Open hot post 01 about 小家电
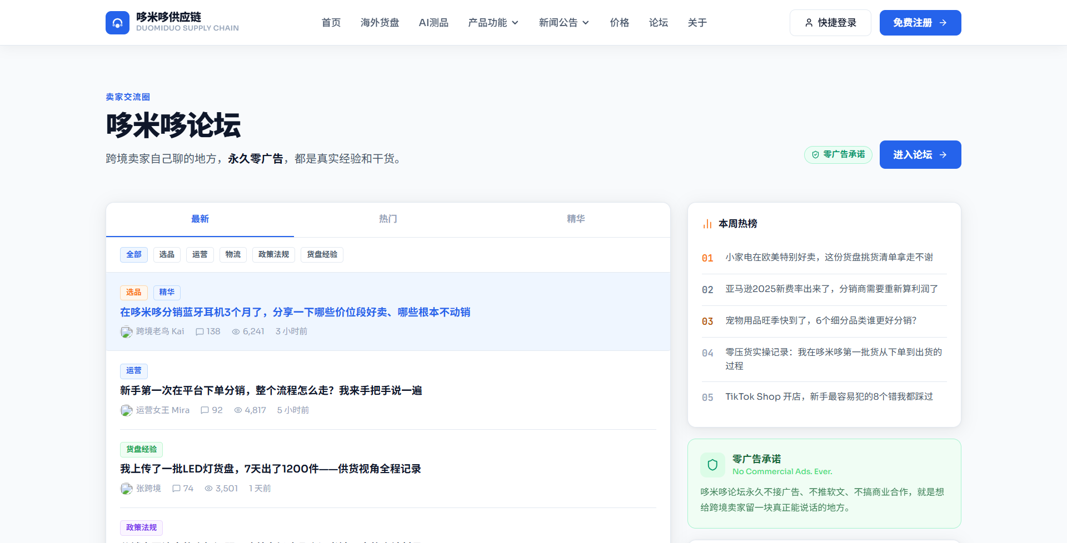This screenshot has width=1067, height=543. click(829, 258)
